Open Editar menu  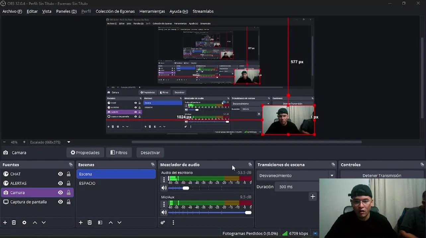click(32, 11)
